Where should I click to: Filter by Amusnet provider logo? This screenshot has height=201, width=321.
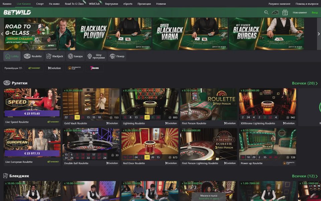tap(34, 68)
